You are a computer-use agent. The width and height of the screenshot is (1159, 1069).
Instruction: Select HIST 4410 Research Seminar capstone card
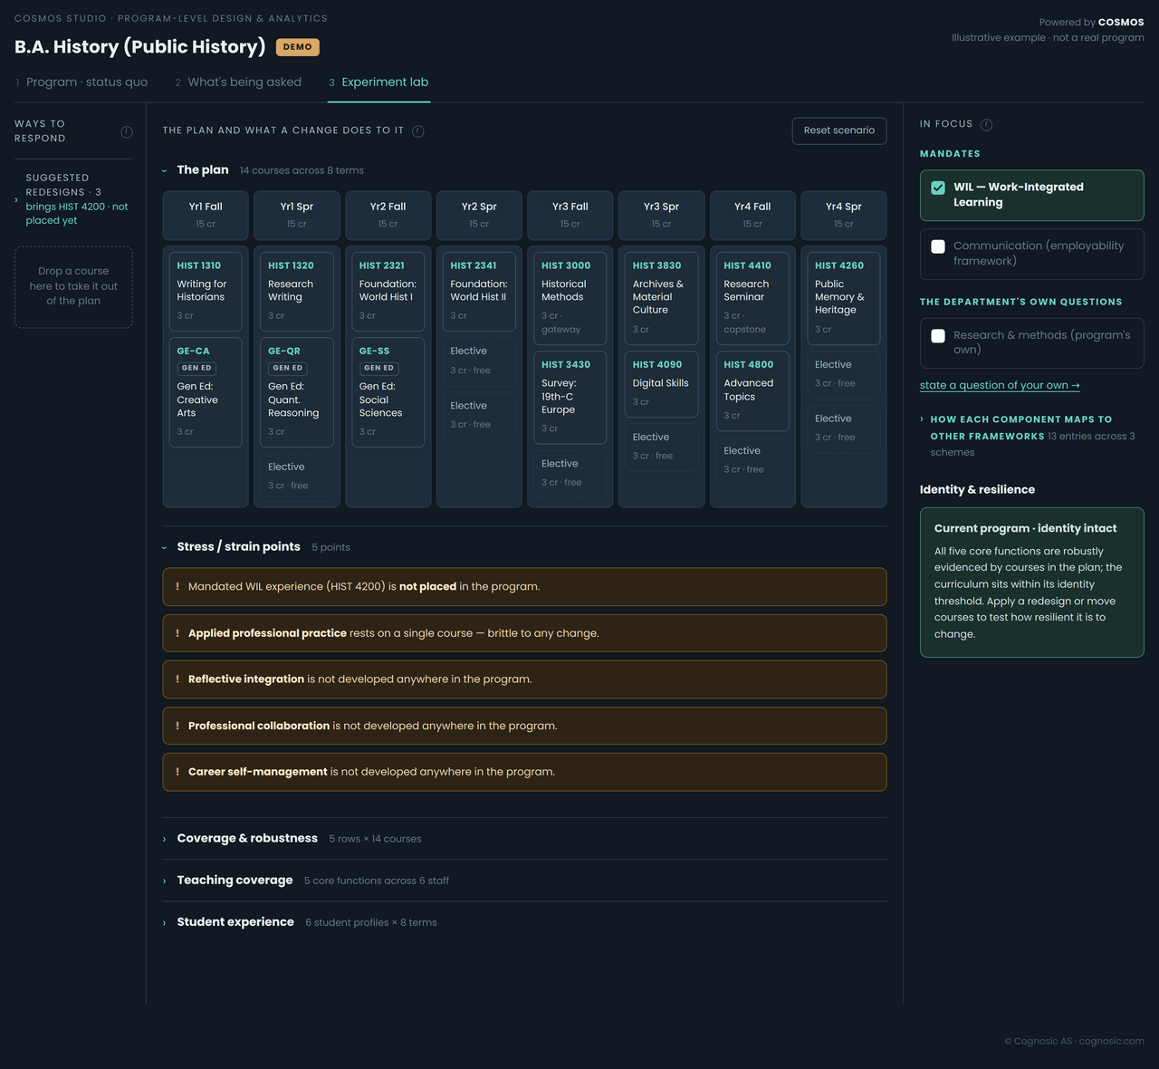(x=752, y=298)
